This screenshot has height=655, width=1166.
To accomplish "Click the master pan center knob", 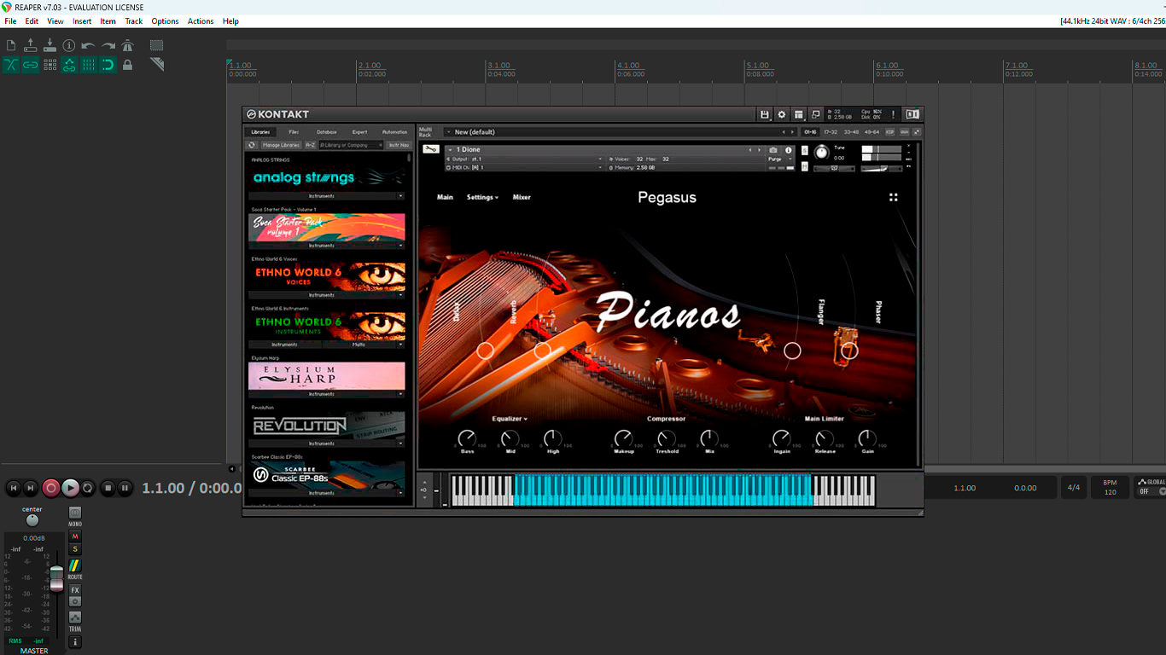I will click(x=32, y=520).
